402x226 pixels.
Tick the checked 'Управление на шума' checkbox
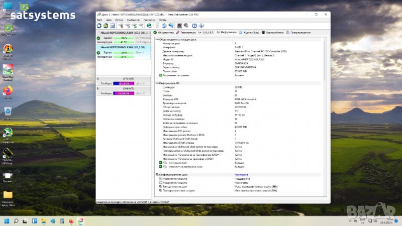point(161,179)
